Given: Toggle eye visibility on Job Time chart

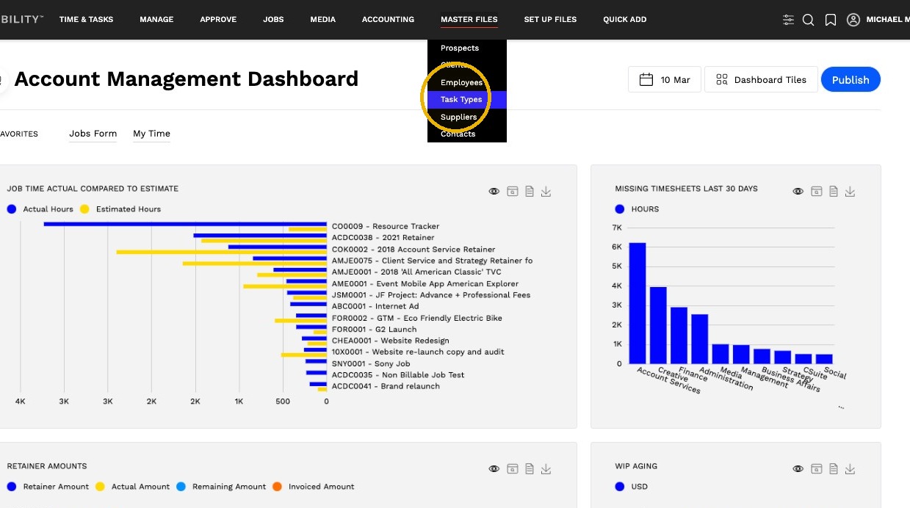Looking at the screenshot, I should point(494,192).
